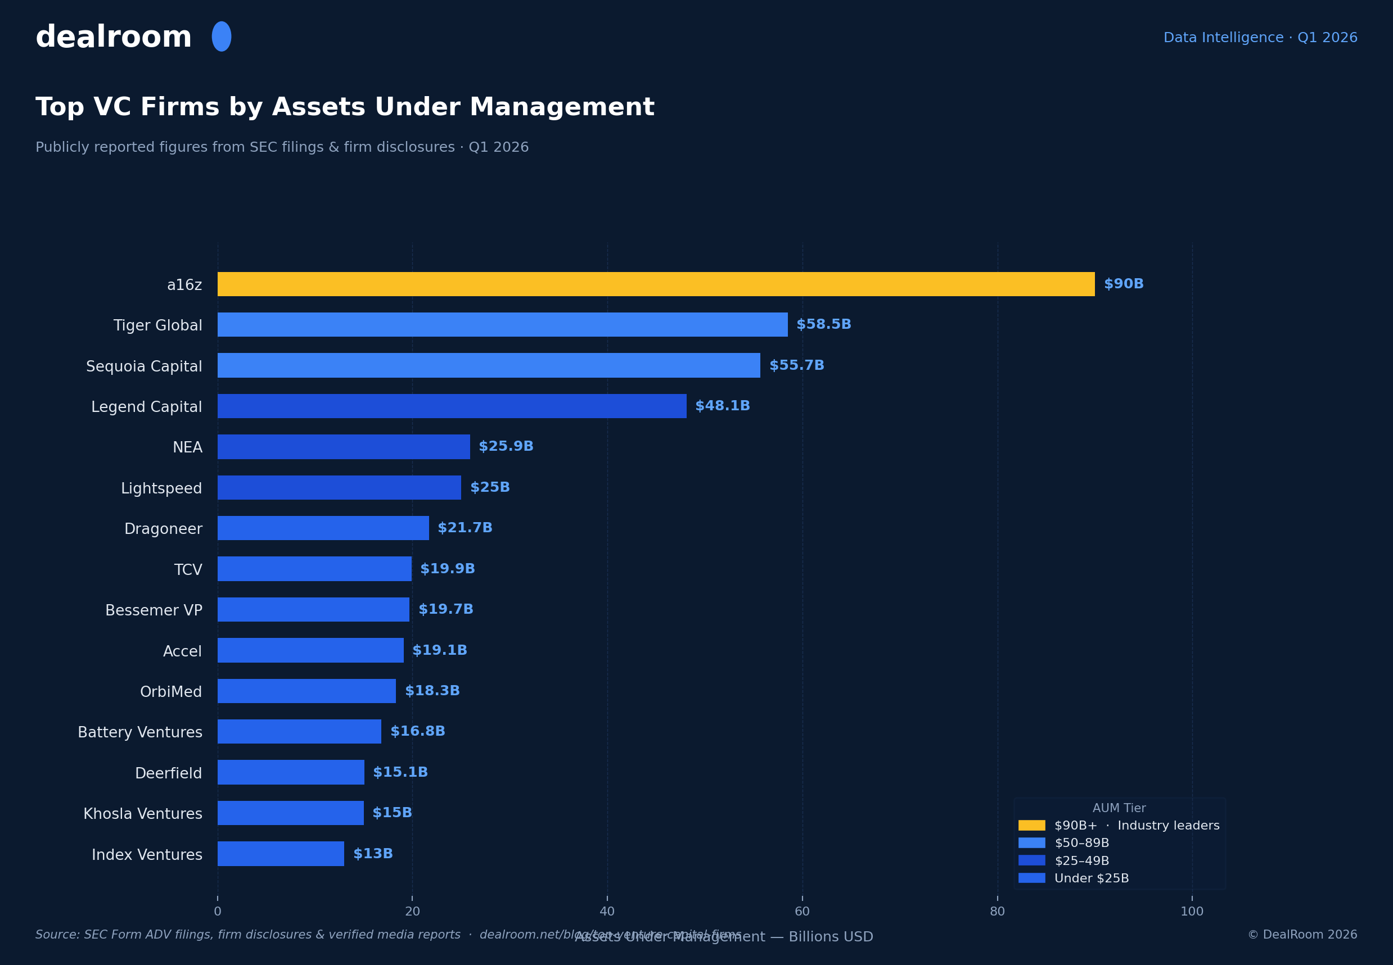Click the Khosla Ventures $15B value label
The image size is (1393, 965).
coord(392,813)
